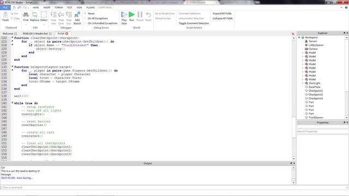This screenshot has width=349, height=196.
Task: Open the FILE menu
Action: [5, 8]
